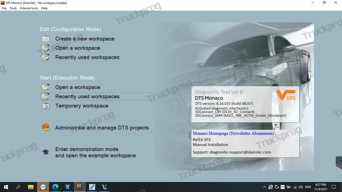Click the diagnostic-support@daimler.com support address

point(240,152)
